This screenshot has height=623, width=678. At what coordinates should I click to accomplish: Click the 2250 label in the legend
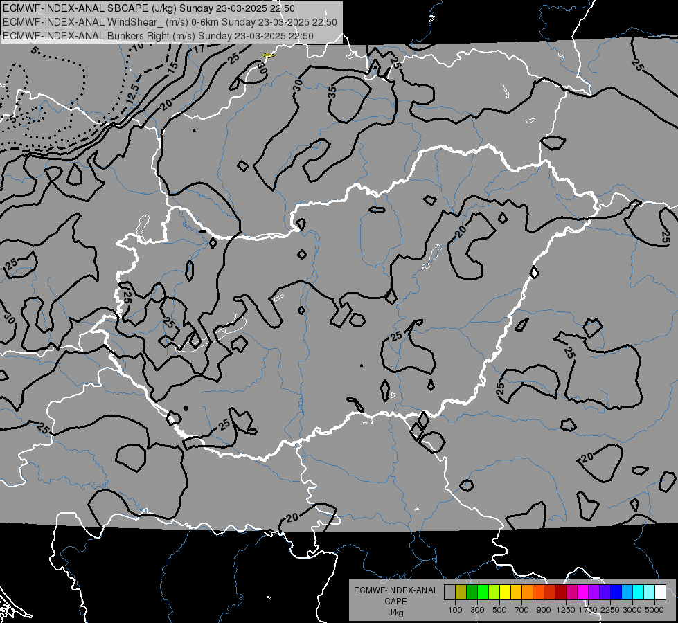pyautogui.click(x=611, y=610)
